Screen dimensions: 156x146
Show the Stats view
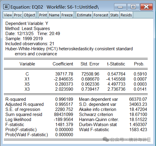(x=114, y=15)
